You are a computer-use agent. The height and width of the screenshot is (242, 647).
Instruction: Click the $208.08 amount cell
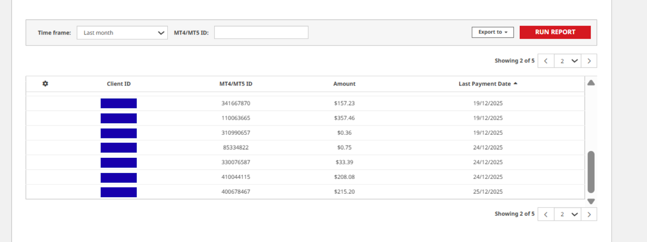click(344, 177)
